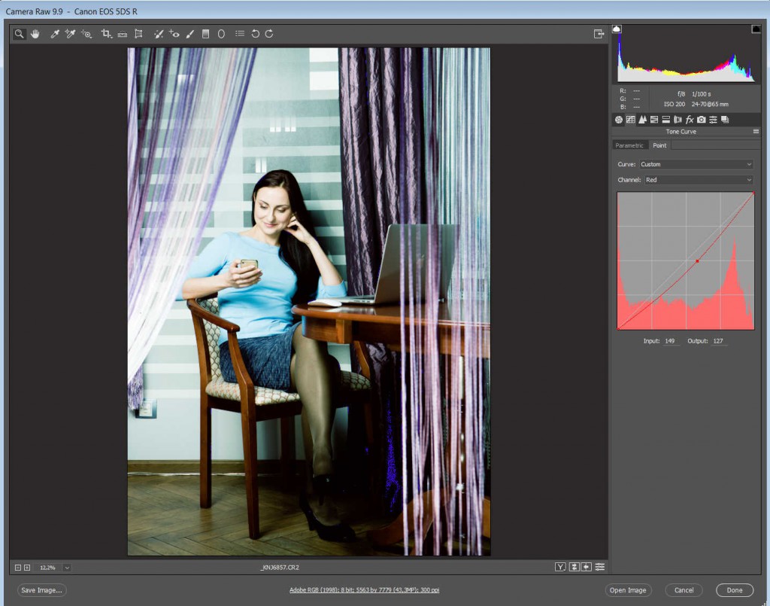
Task: Open Adobe RGB workflow options link
Action: [x=364, y=590]
